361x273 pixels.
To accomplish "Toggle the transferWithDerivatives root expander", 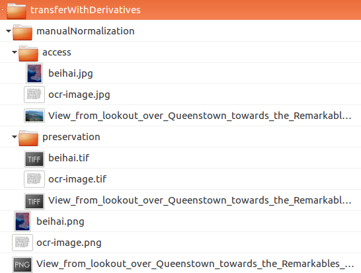I will [x=3, y=10].
